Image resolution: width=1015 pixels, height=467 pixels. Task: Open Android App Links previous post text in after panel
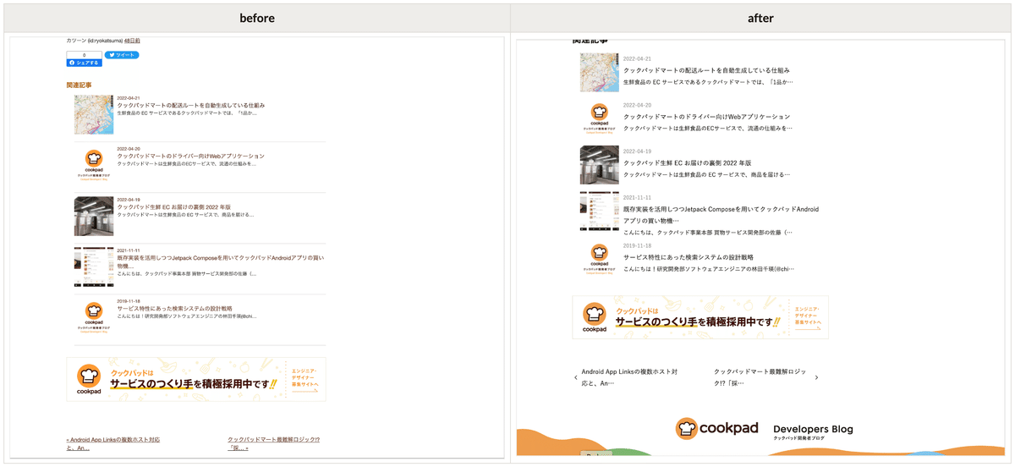click(x=629, y=377)
